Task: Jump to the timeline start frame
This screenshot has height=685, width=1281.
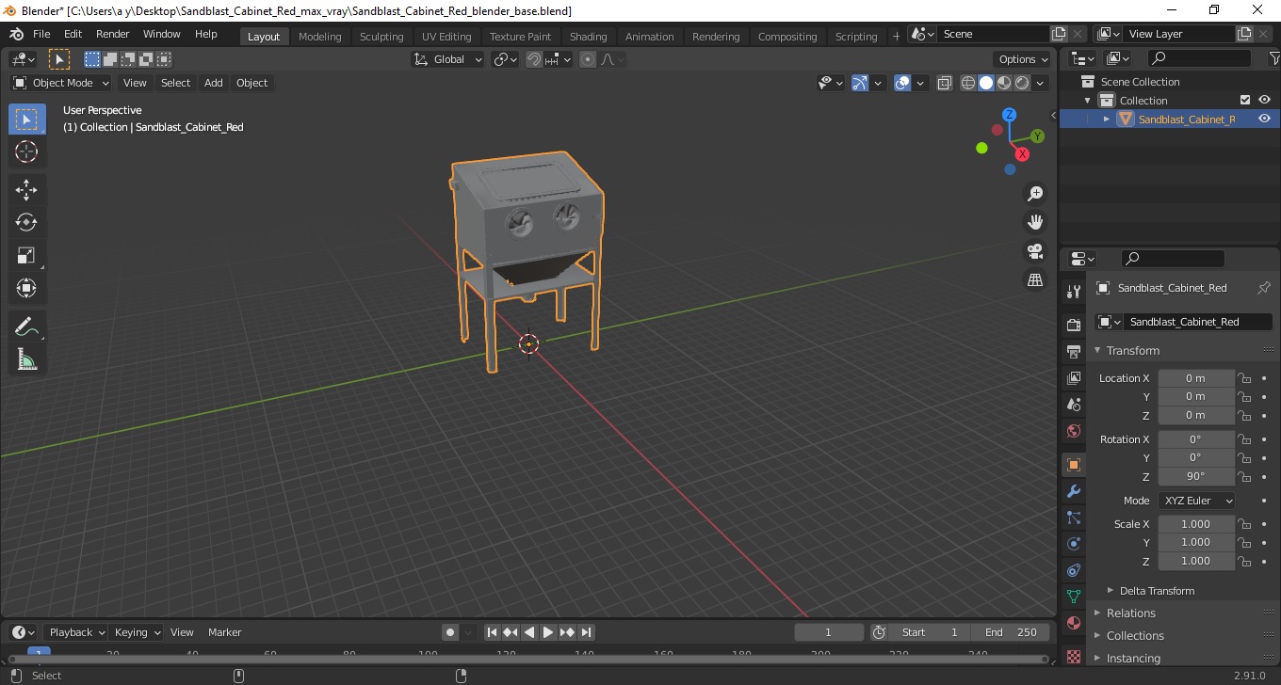Action: click(x=492, y=632)
